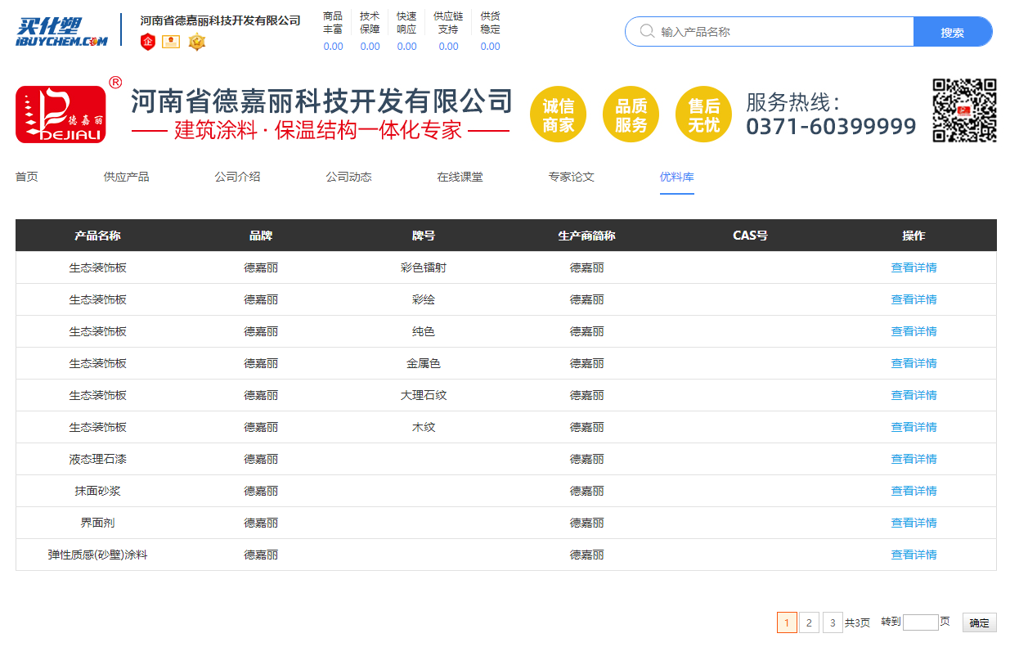Click the 金属色 grade cell
The width and height of the screenshot is (1019, 647).
pos(424,363)
